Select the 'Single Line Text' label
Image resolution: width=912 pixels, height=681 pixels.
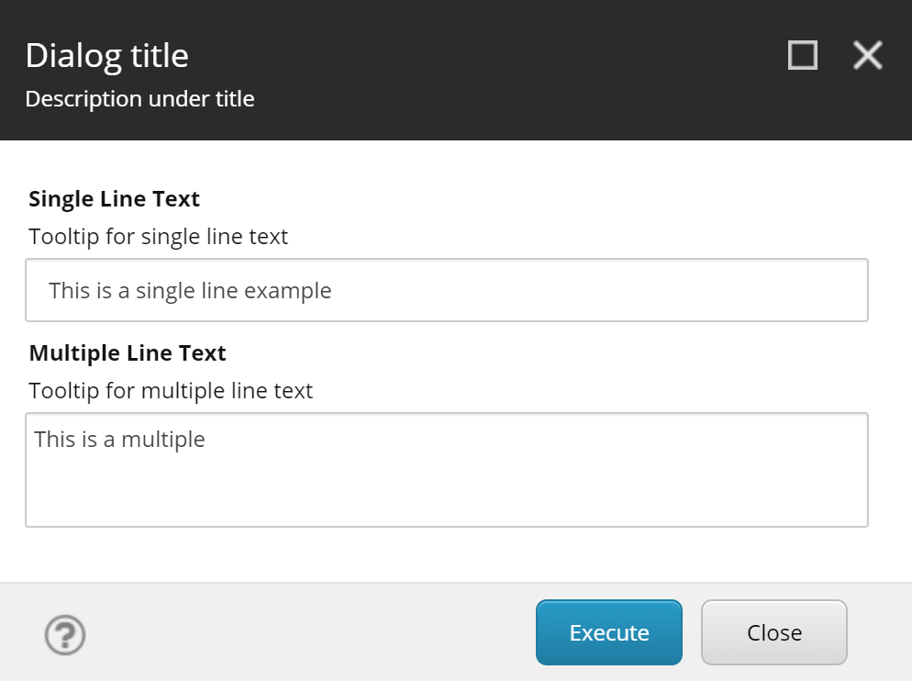tap(114, 198)
